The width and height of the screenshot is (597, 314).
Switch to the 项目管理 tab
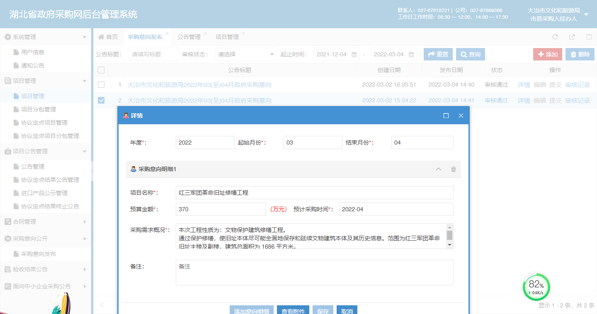click(x=227, y=37)
